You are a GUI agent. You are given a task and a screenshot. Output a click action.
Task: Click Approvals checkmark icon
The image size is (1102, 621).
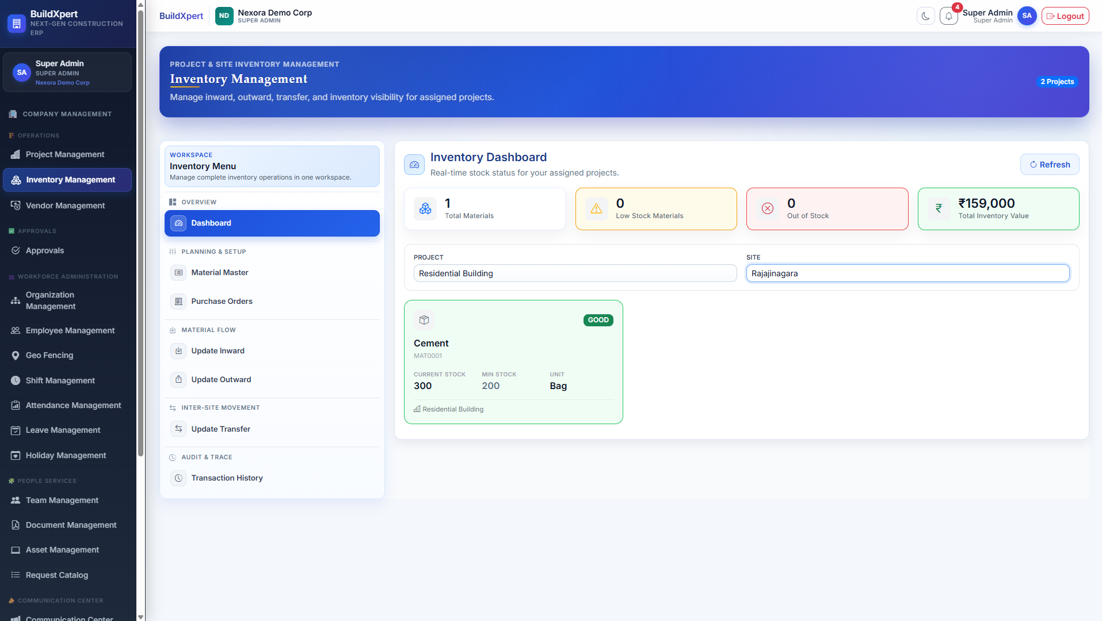pos(16,250)
